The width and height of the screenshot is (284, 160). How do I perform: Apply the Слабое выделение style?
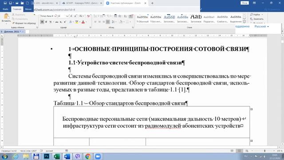[222, 19]
